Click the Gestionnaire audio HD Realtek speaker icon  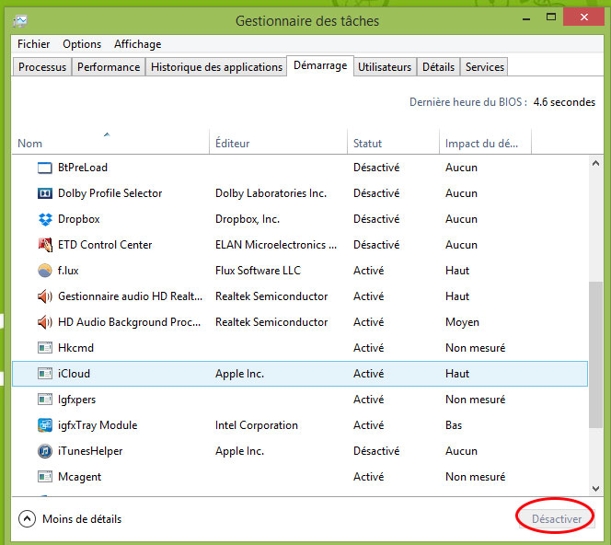click(45, 296)
